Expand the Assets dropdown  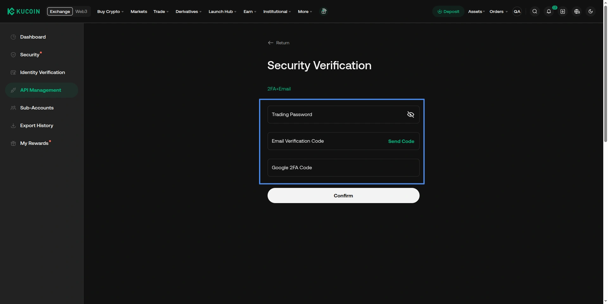click(x=477, y=11)
